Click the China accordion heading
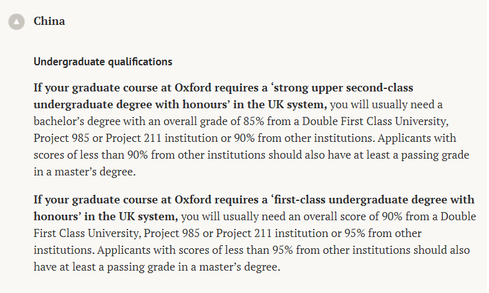Screen dimensions: 489x293 (x=49, y=21)
